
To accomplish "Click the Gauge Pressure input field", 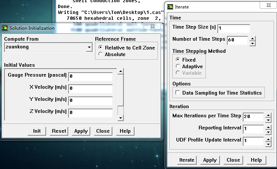I will pyautogui.click(x=90, y=77).
